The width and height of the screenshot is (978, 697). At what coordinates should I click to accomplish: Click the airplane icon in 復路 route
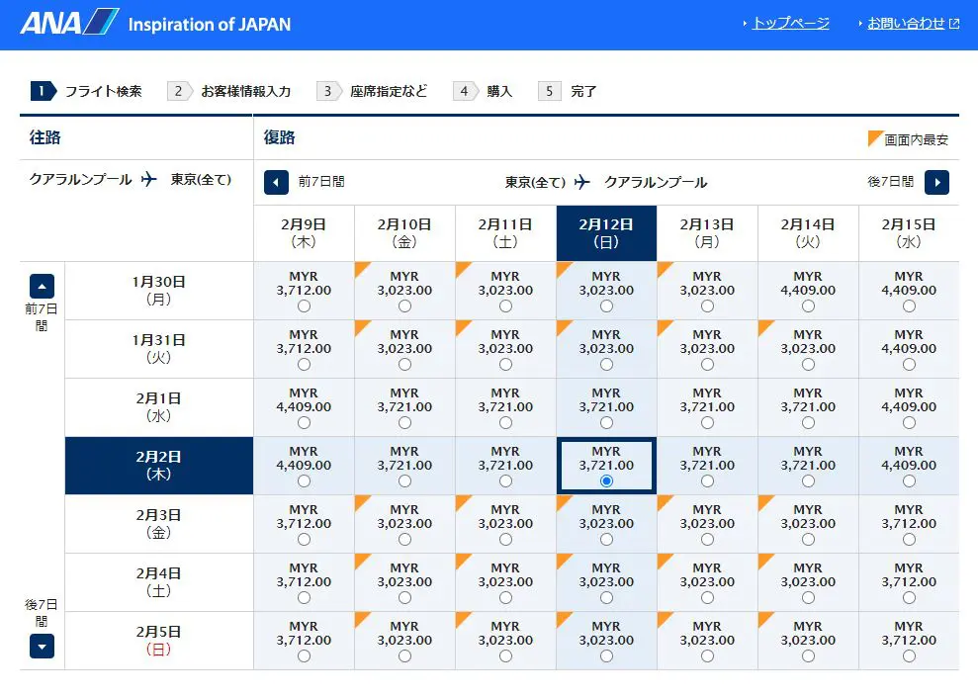(582, 182)
